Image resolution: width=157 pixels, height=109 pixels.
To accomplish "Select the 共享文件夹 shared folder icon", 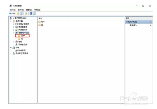I will pyautogui.click(x=17, y=30).
